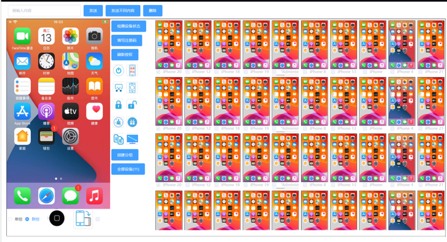
Task: Tap the Phone app in the dock
Action: pyautogui.click(x=22, y=196)
